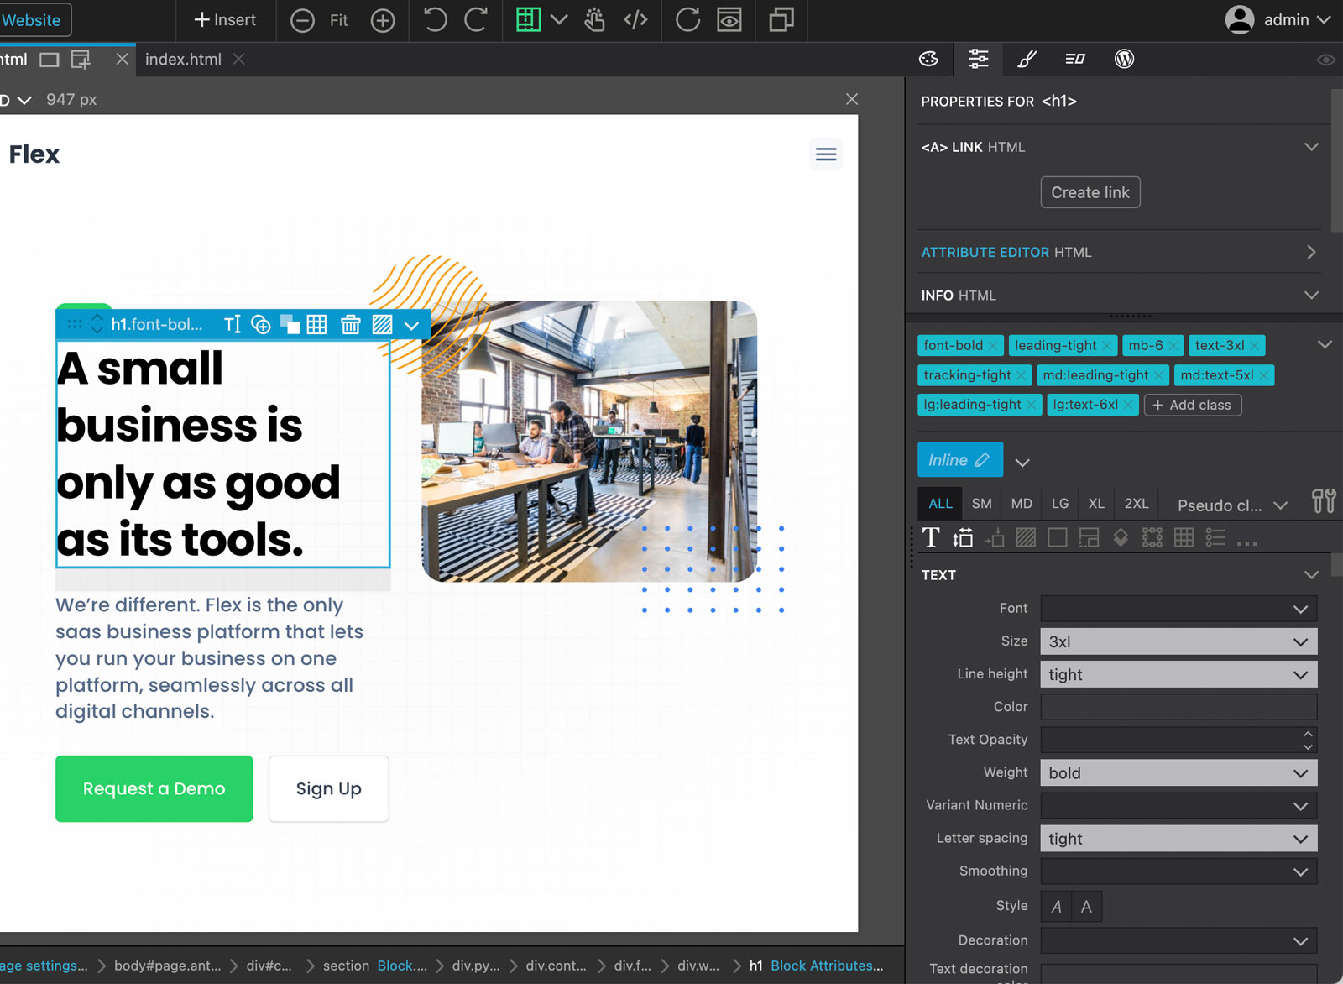Screen dimensions: 1343x984
Task: Click the Add class button
Action: pos(1192,405)
